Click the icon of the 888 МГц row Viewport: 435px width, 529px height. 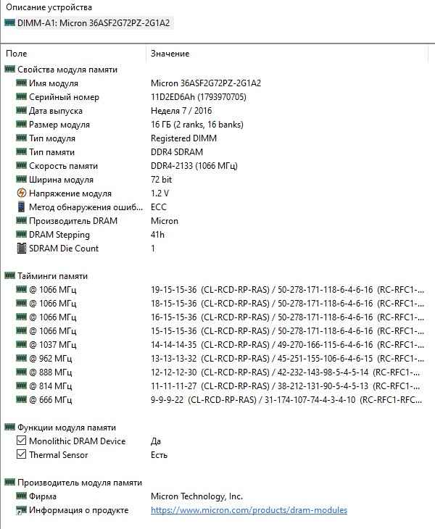(21, 372)
